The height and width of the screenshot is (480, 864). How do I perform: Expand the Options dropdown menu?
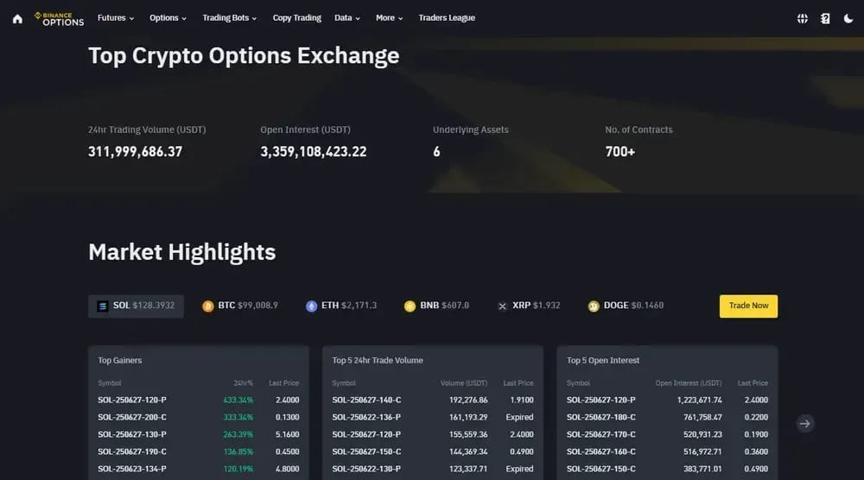point(168,17)
